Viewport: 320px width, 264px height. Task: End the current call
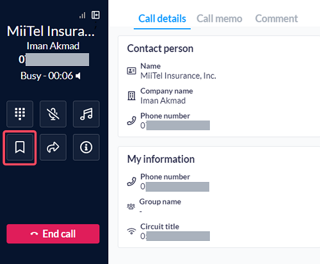pos(53,234)
